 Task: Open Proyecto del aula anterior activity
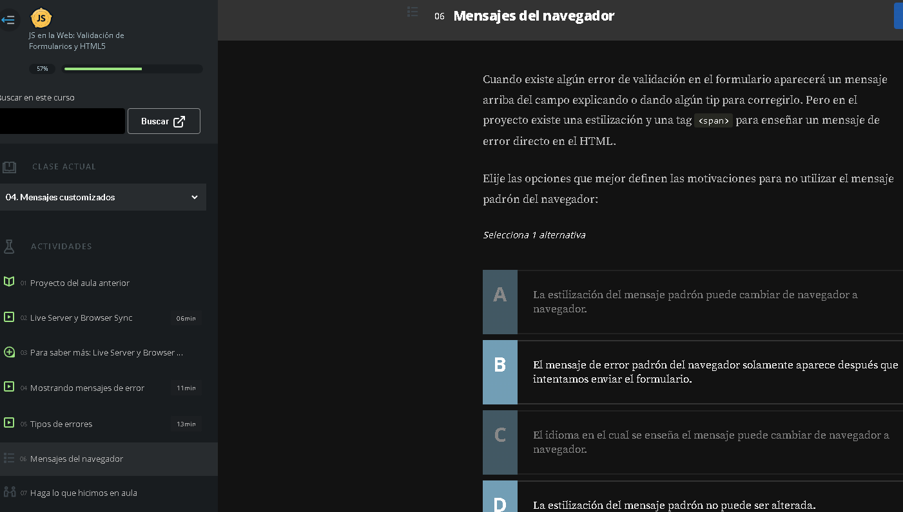click(x=80, y=283)
